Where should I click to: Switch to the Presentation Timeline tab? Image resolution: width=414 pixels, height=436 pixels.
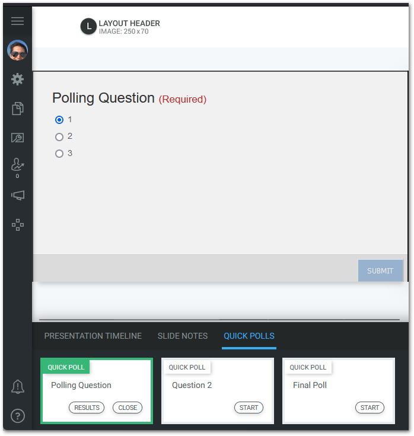click(93, 336)
